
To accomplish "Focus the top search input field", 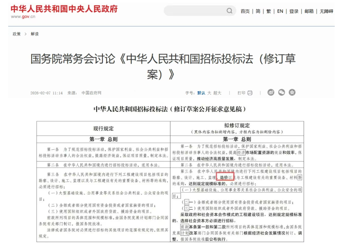I will 195,11.
